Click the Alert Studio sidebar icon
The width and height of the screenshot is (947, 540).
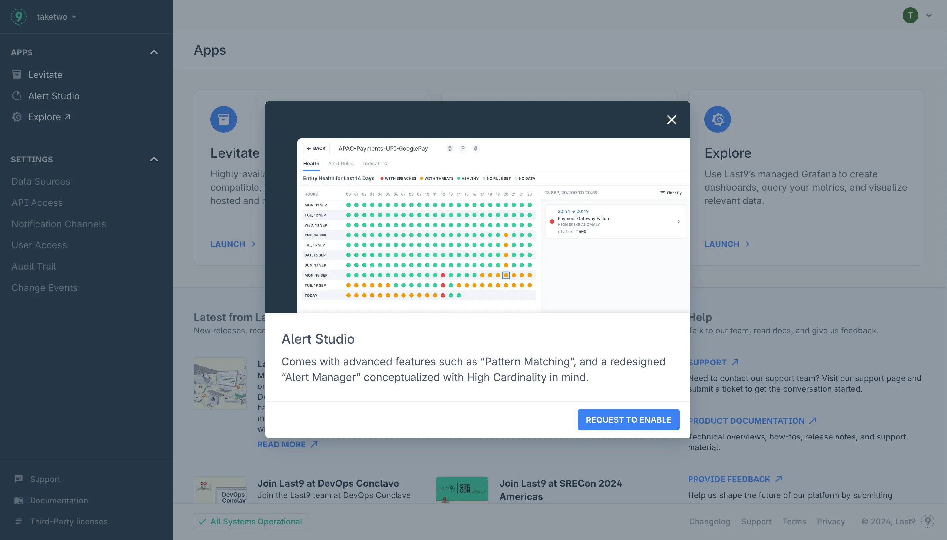[17, 96]
